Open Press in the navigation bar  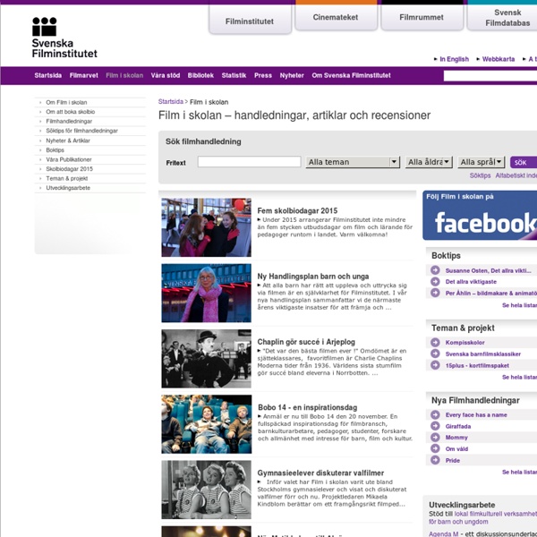(x=263, y=75)
